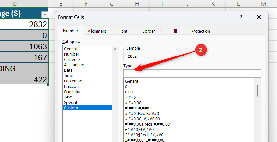Select #,##0;-#,##0 format code
Image resolution: width=277 pixels, height=142 pixels.
point(189,108)
